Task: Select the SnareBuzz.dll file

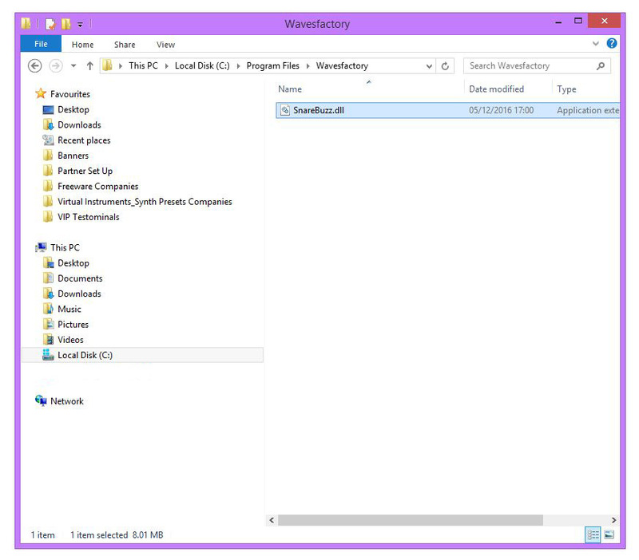Action: pyautogui.click(x=447, y=110)
